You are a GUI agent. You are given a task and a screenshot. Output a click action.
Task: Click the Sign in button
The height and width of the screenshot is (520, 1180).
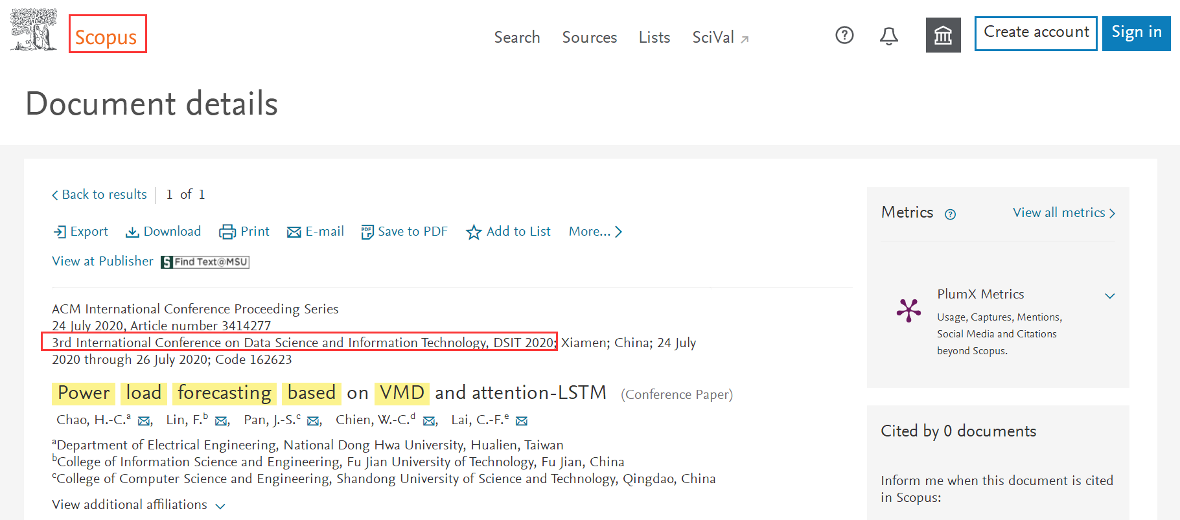coord(1136,33)
